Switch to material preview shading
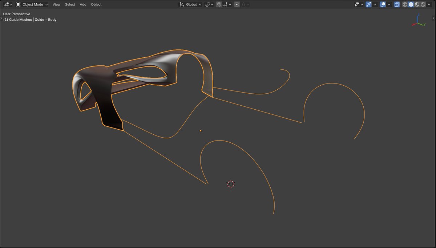Viewport: 436px width, 248px height. pyautogui.click(x=417, y=4)
